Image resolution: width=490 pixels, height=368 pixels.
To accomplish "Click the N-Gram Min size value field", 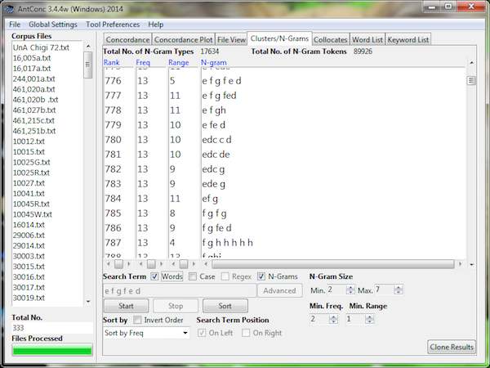I will point(336,289).
